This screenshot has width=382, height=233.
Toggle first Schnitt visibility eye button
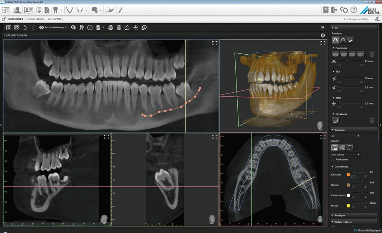tap(334, 148)
